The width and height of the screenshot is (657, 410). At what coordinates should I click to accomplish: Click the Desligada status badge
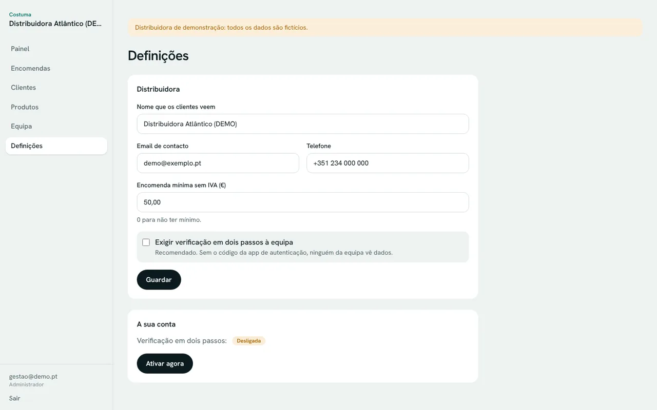coord(249,341)
